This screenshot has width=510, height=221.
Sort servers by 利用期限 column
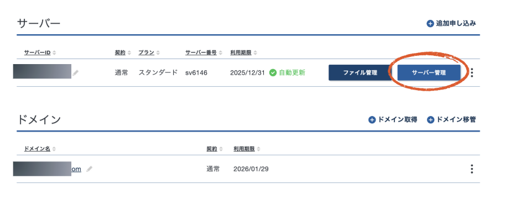point(241,52)
